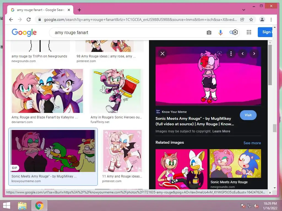Click the page's outer scrollbar thumb

pos(275,128)
